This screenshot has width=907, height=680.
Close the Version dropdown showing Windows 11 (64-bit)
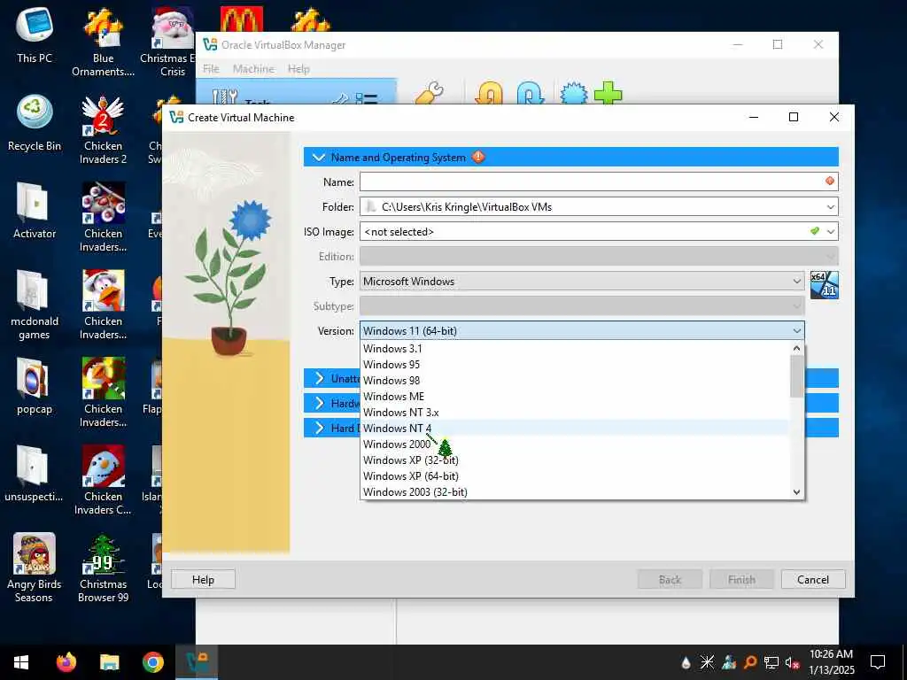tap(582, 331)
